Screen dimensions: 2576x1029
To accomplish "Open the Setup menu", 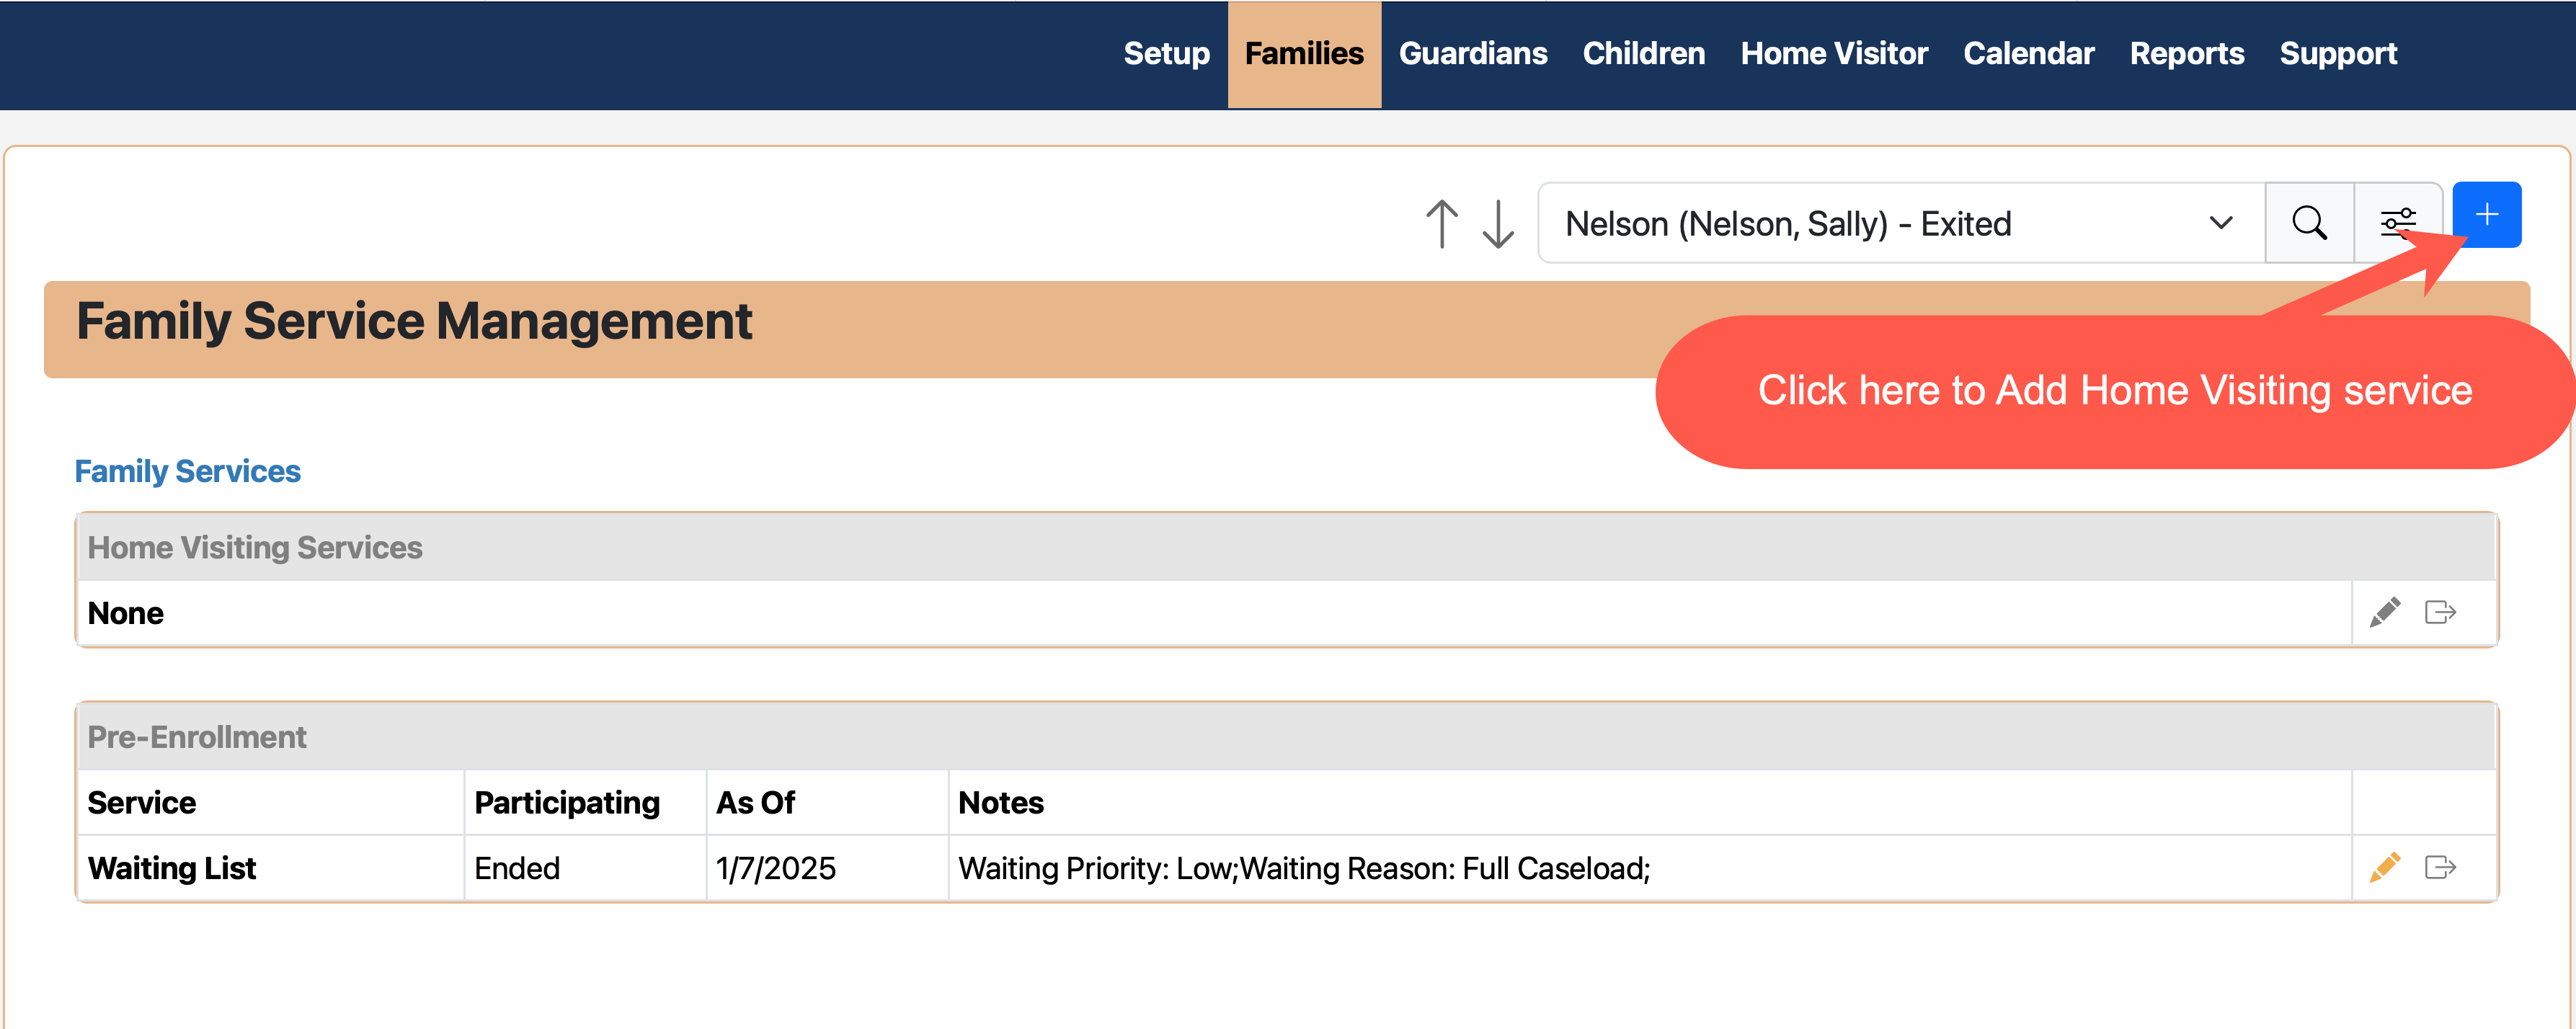I will point(1166,53).
